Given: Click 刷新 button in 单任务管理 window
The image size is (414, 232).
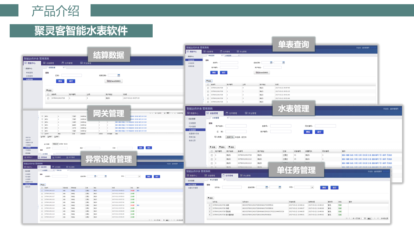Looking at the screenshot, I should pos(210,198).
